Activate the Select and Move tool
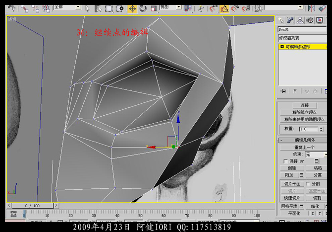Image resolution: width=332 pixels, height=232 pixels. [x=132, y=9]
